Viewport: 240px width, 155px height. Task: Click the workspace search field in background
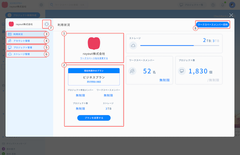pyautogui.click(x=68, y=5)
